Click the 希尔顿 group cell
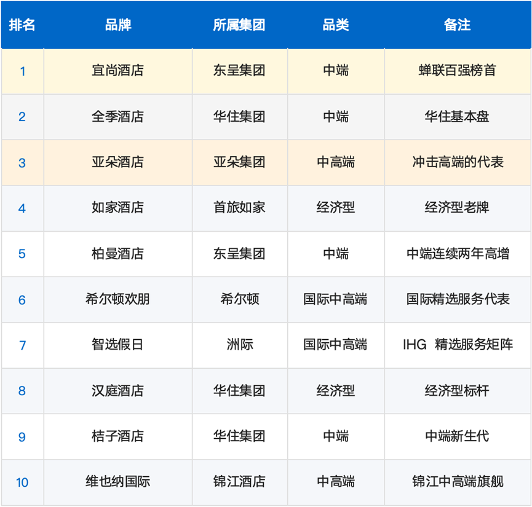This screenshot has width=532, height=507. click(240, 299)
